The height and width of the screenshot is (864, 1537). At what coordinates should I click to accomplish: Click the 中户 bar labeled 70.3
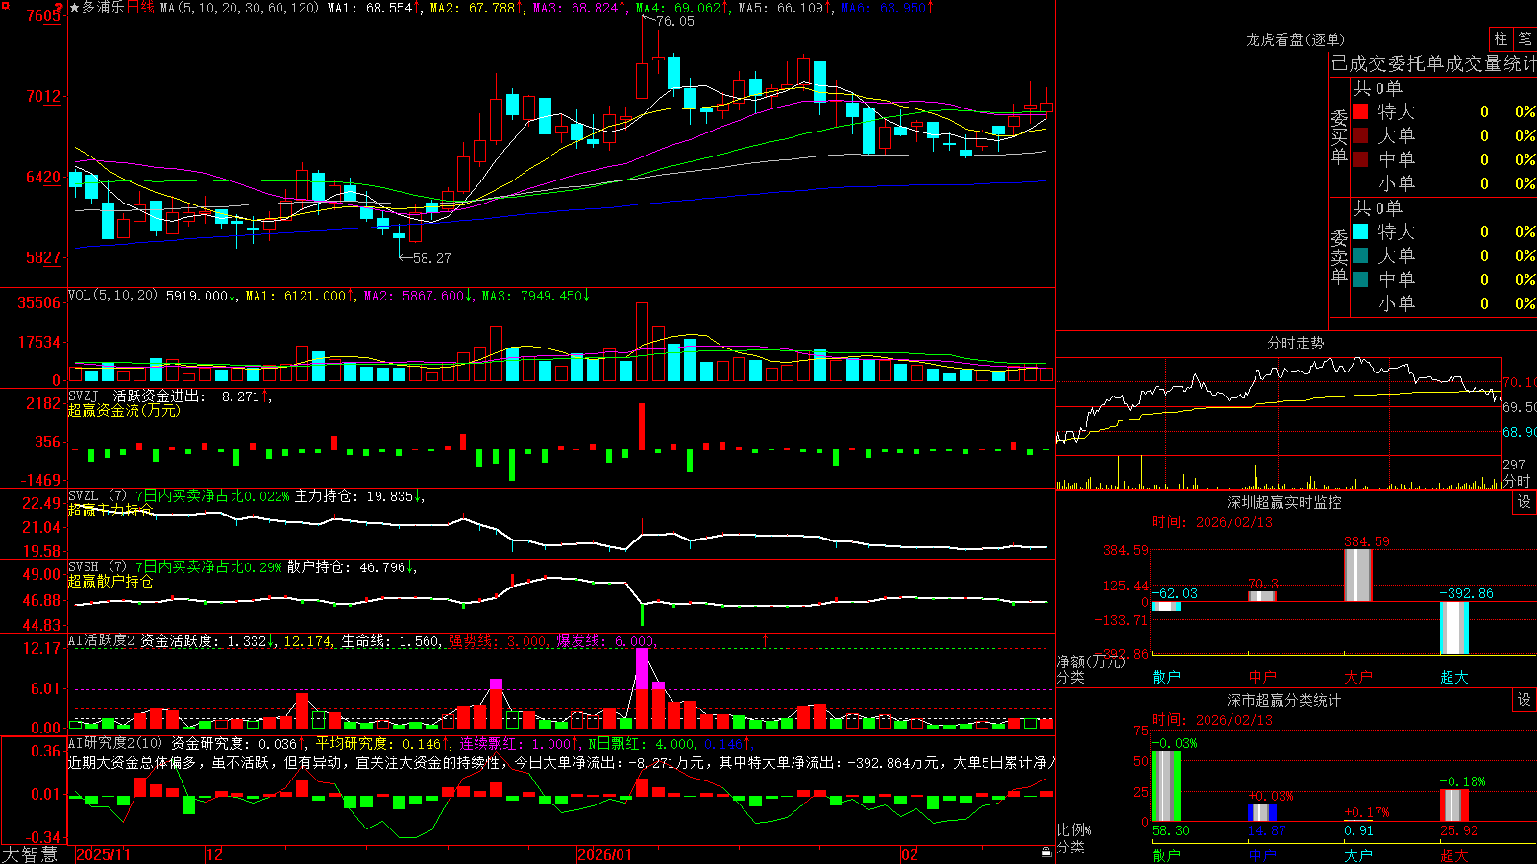(x=1262, y=596)
